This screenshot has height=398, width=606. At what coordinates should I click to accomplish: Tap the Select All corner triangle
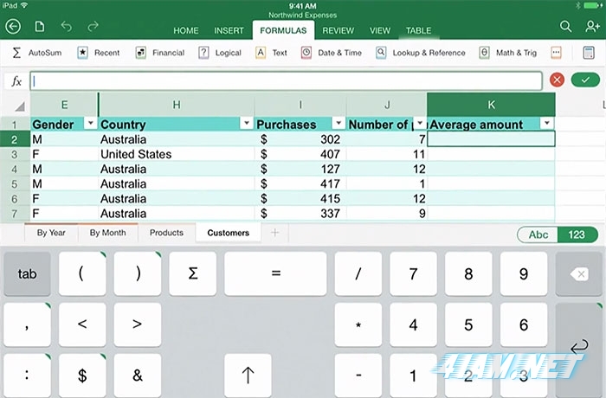point(19,106)
